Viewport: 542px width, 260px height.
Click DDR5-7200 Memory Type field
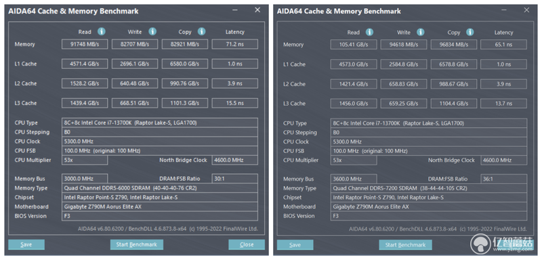pos(429,188)
